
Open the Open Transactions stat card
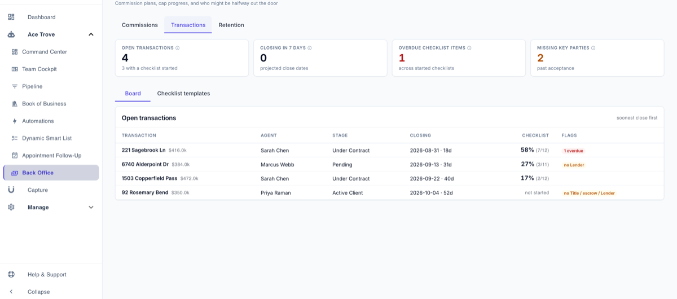click(182, 58)
